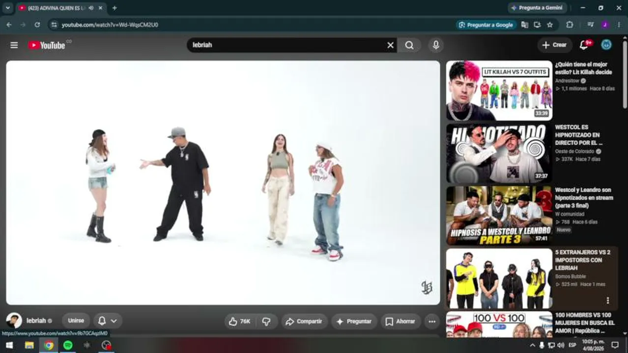Open the YouTube account avatar menu
Image resolution: width=628 pixels, height=353 pixels.
[x=607, y=45]
